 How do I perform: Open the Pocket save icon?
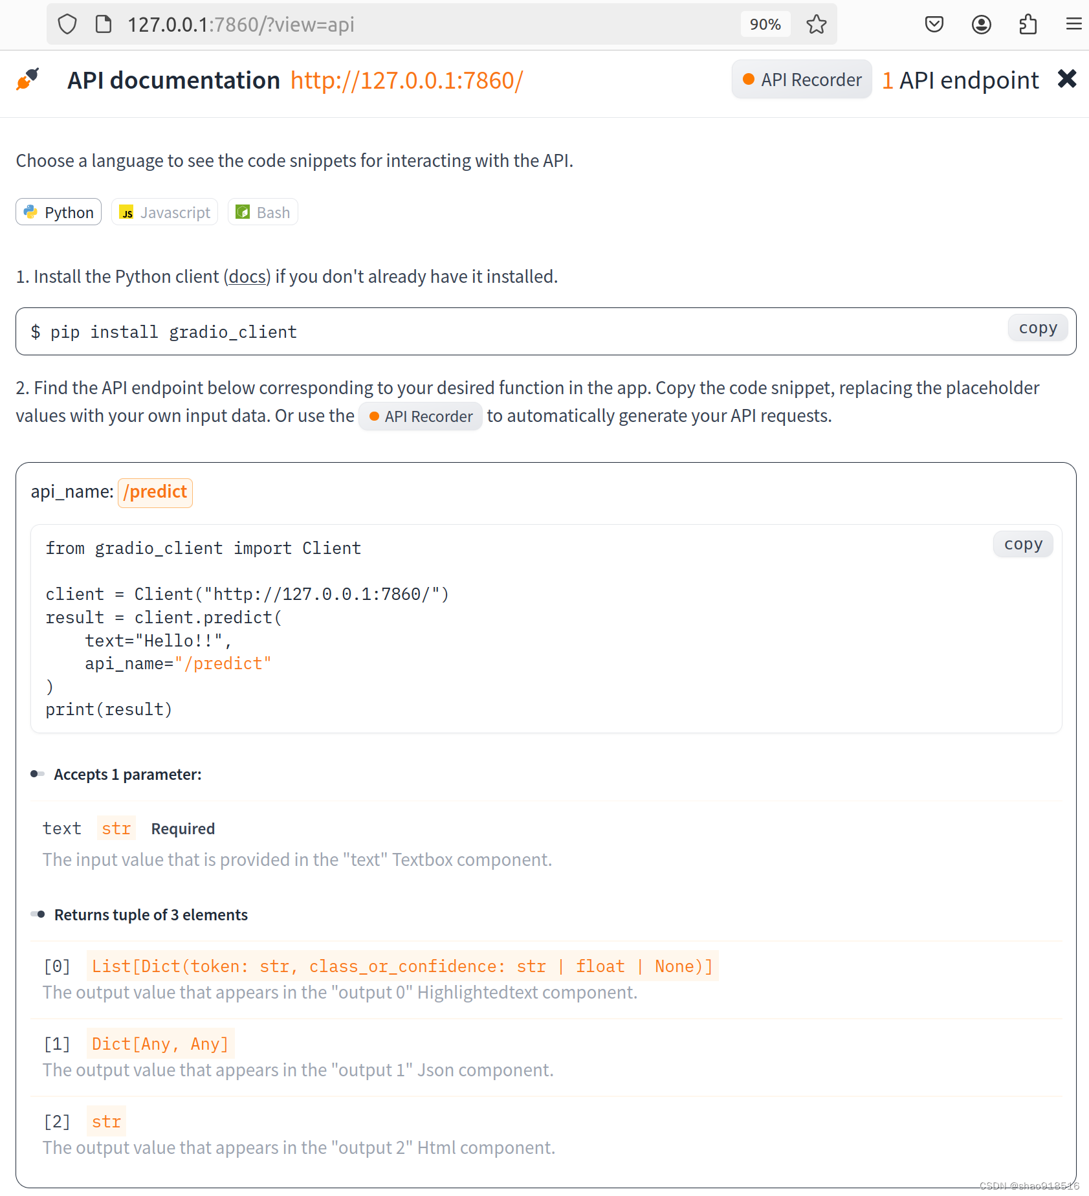coord(934,25)
